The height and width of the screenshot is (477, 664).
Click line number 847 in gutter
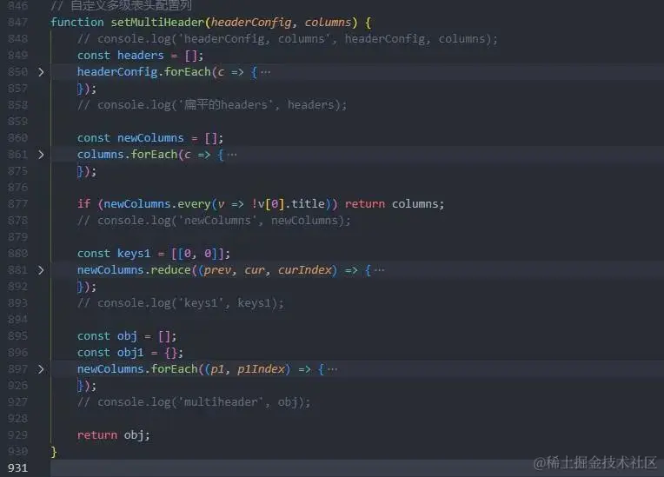(x=17, y=22)
